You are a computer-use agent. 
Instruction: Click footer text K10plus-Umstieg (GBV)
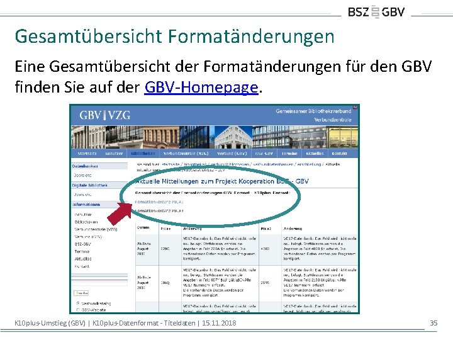pos(50,323)
